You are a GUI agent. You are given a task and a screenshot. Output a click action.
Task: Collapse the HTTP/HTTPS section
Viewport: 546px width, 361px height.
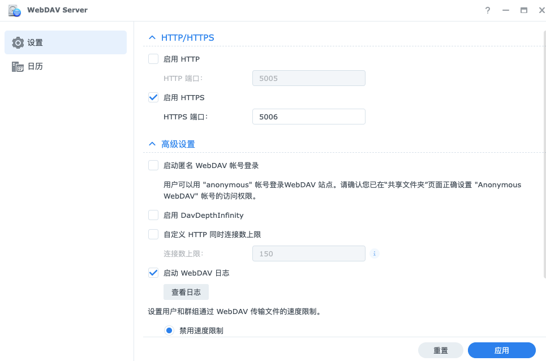point(152,38)
